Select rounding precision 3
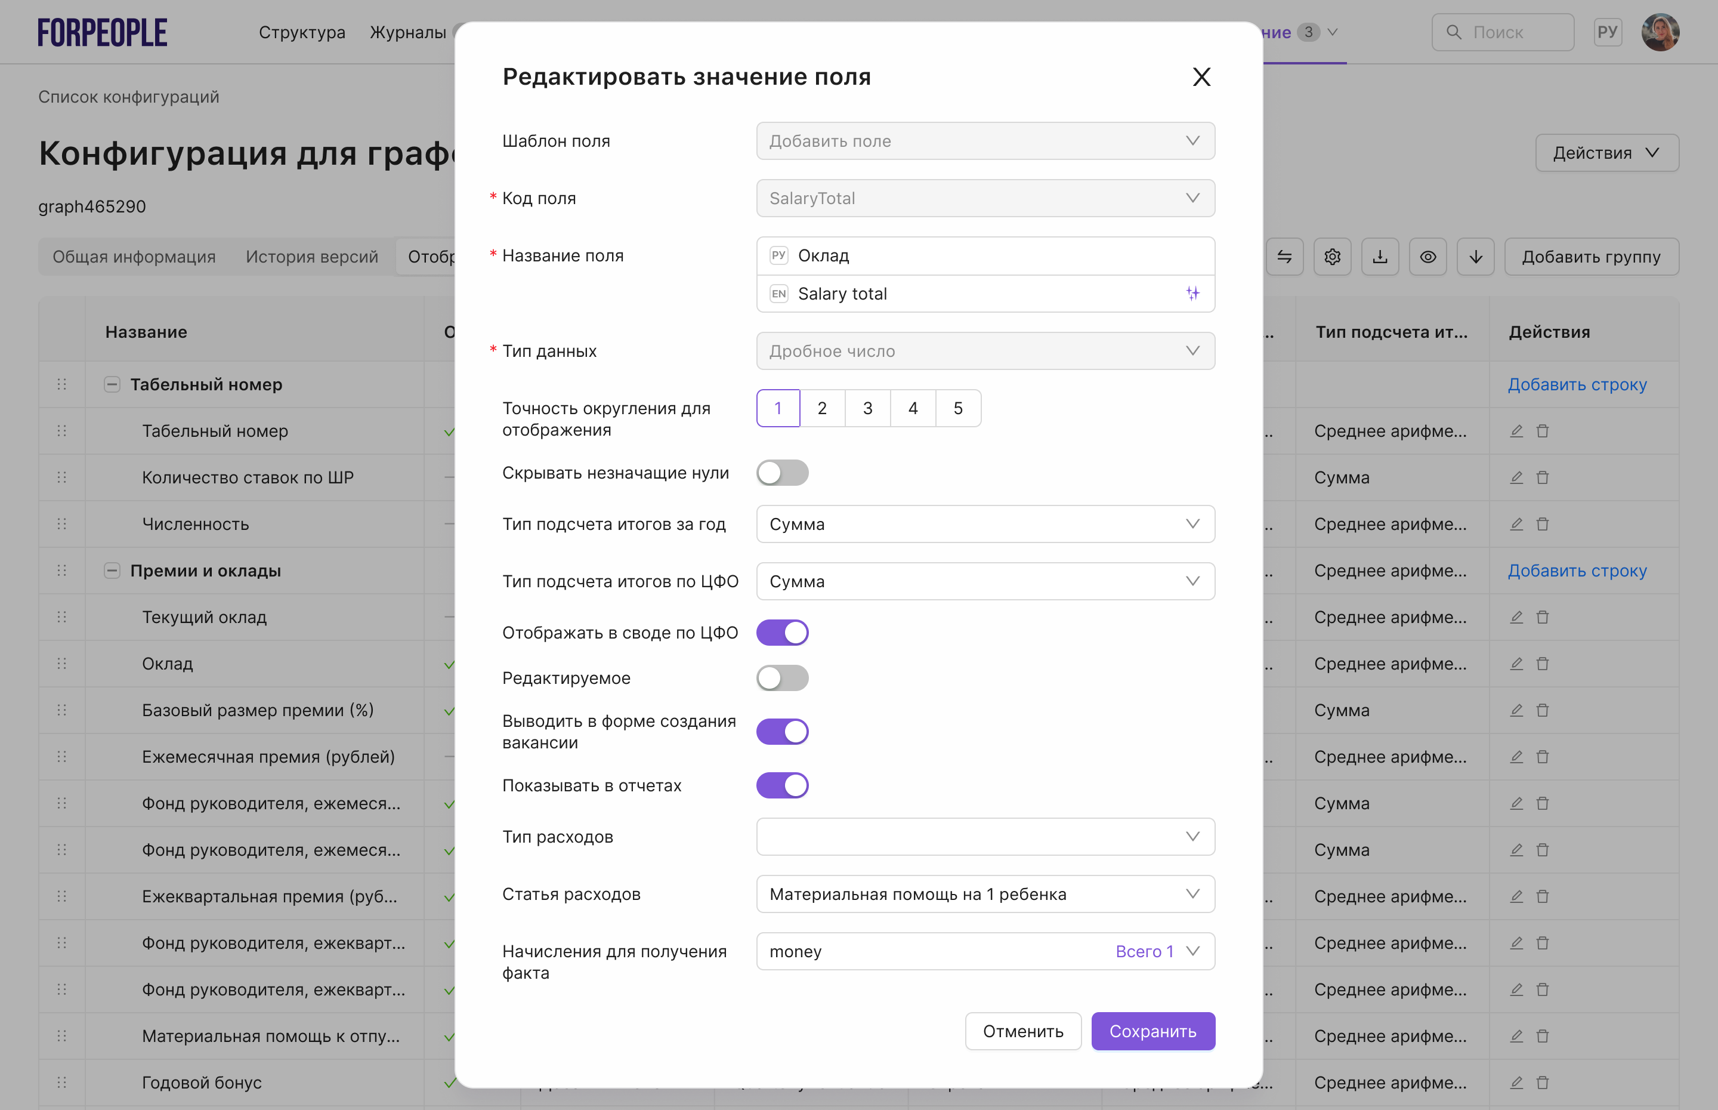 coord(867,409)
